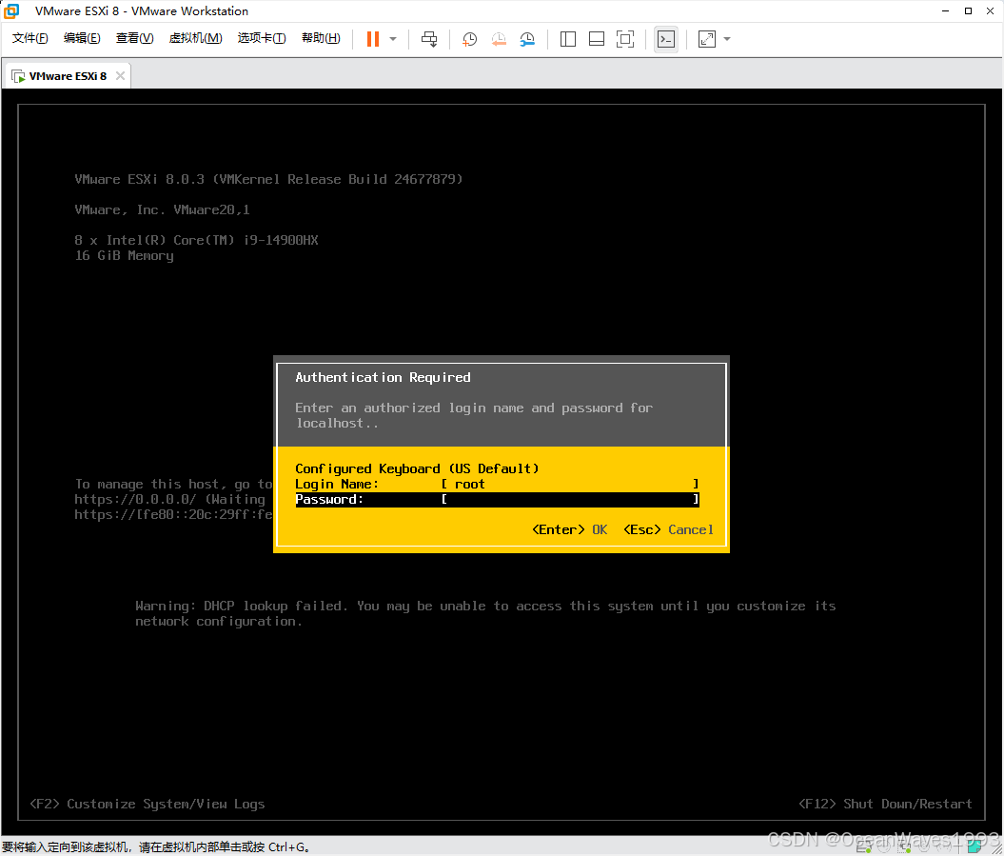Minimize the VMware Workstation window
This screenshot has height=856, width=1004.
pyautogui.click(x=945, y=10)
